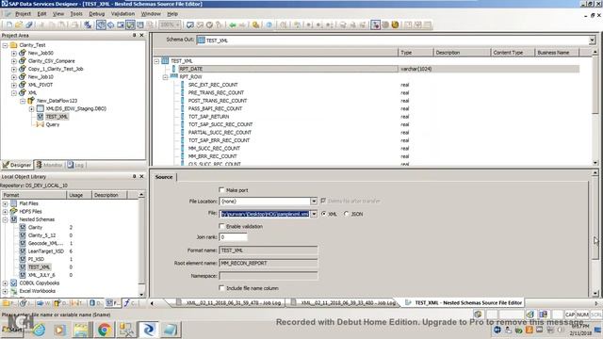Expand the Copy_1_Clarity_Test_Job node
Image resolution: width=603 pixels, height=339 pixels.
coord(14,69)
